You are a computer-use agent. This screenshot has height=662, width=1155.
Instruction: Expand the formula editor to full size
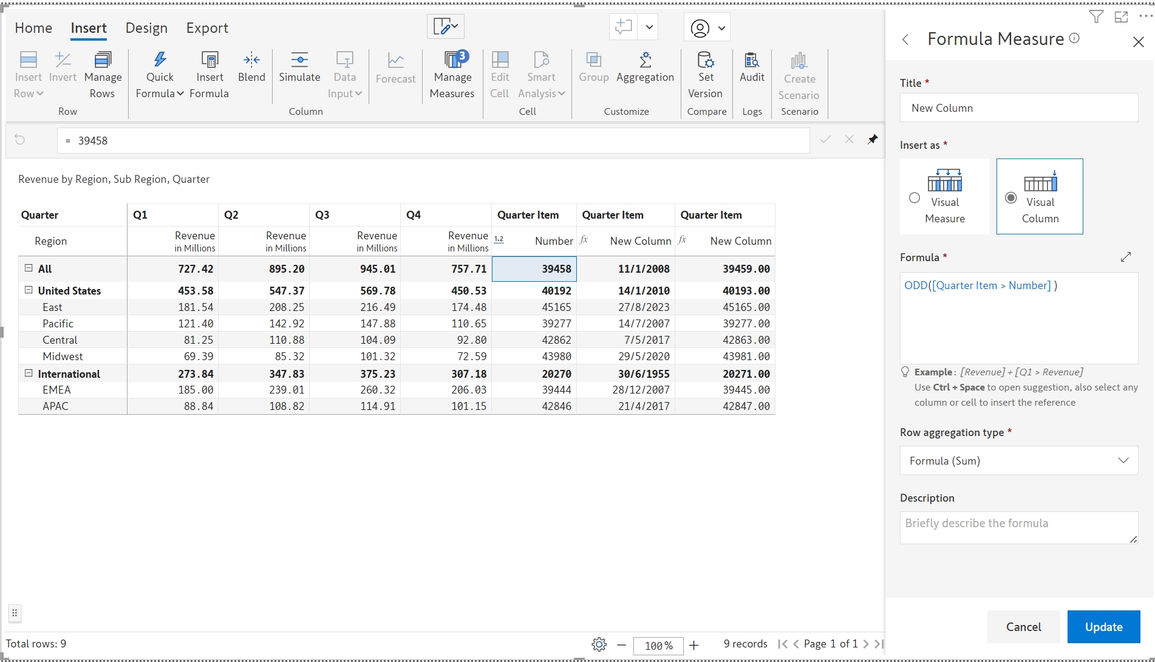pos(1125,257)
